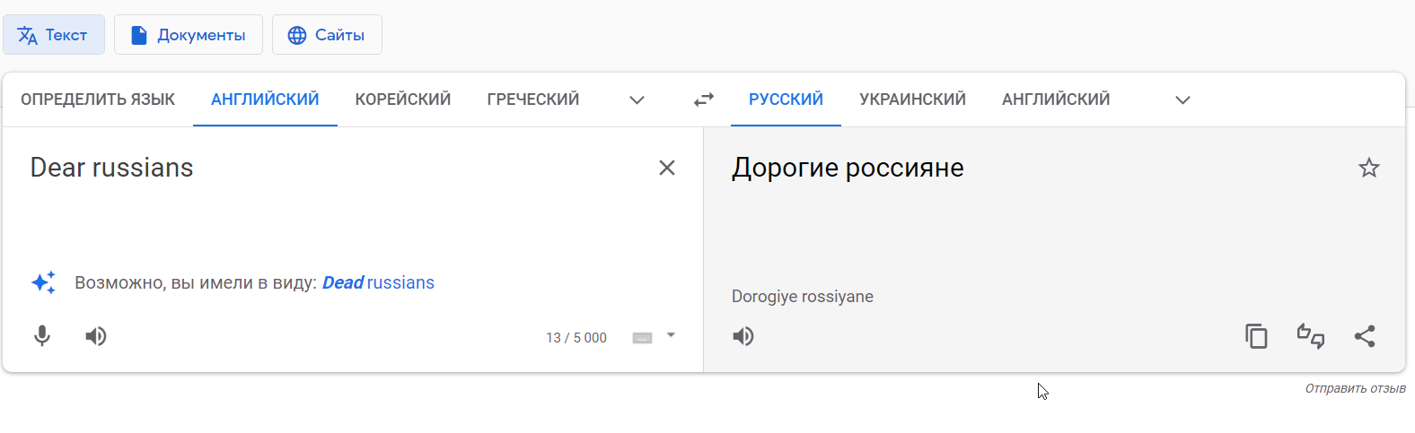Play the Russian translation audio
This screenshot has width=1415, height=433.
(x=743, y=336)
